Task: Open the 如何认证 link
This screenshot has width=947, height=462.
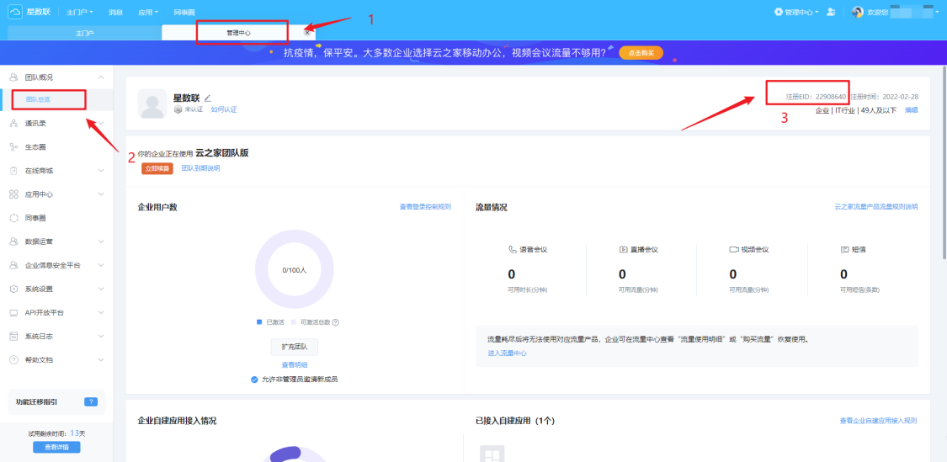Action: click(x=223, y=109)
